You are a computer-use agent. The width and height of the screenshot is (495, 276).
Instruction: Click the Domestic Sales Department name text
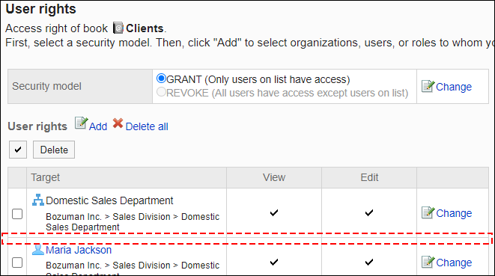[x=109, y=200]
